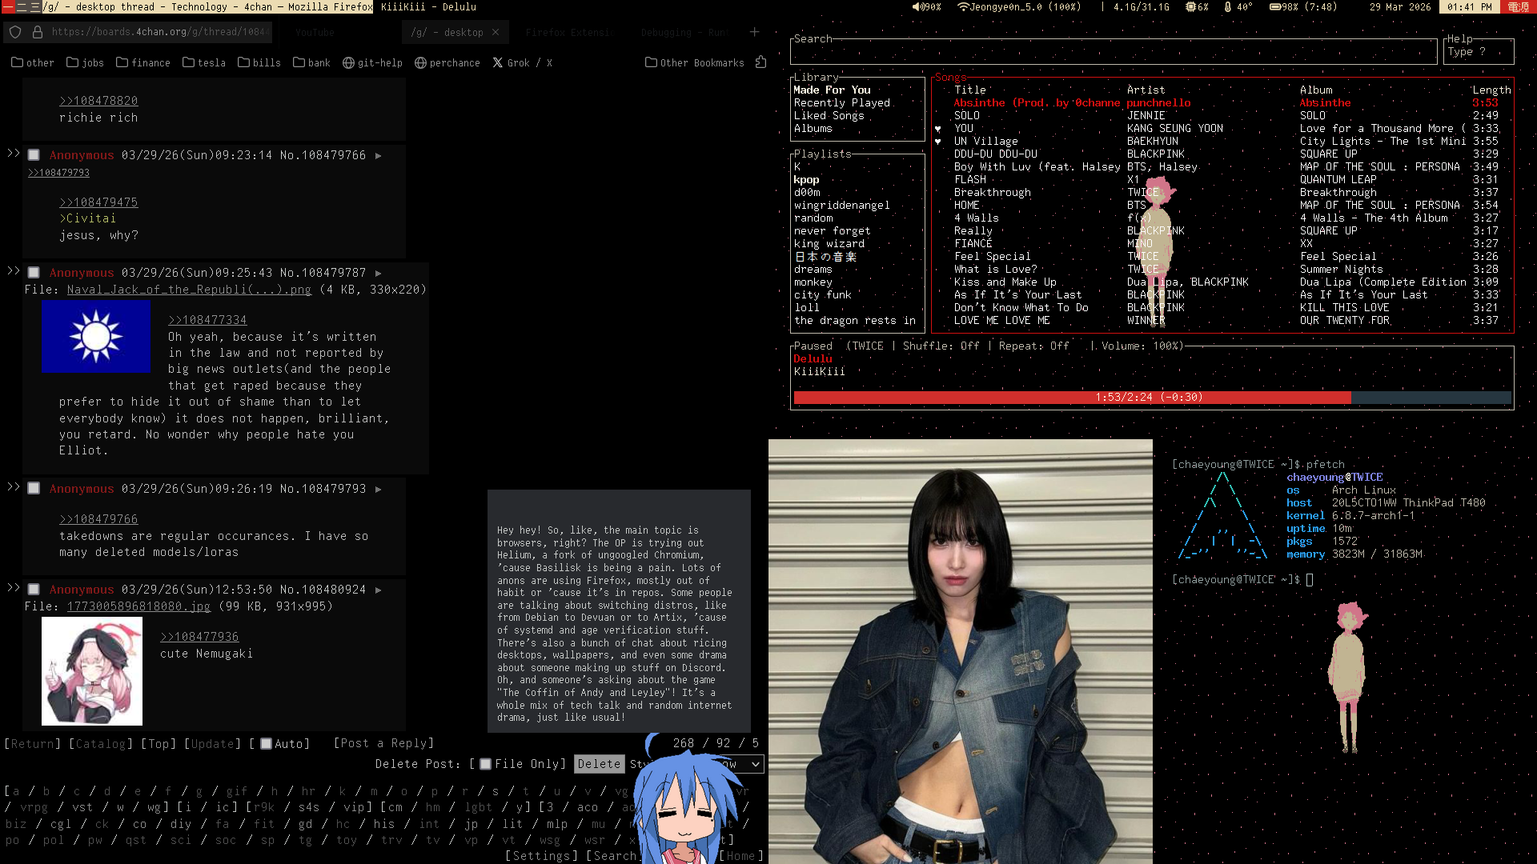Switch to the YouTube tab
Screen dimensions: 1537x864
click(x=315, y=32)
